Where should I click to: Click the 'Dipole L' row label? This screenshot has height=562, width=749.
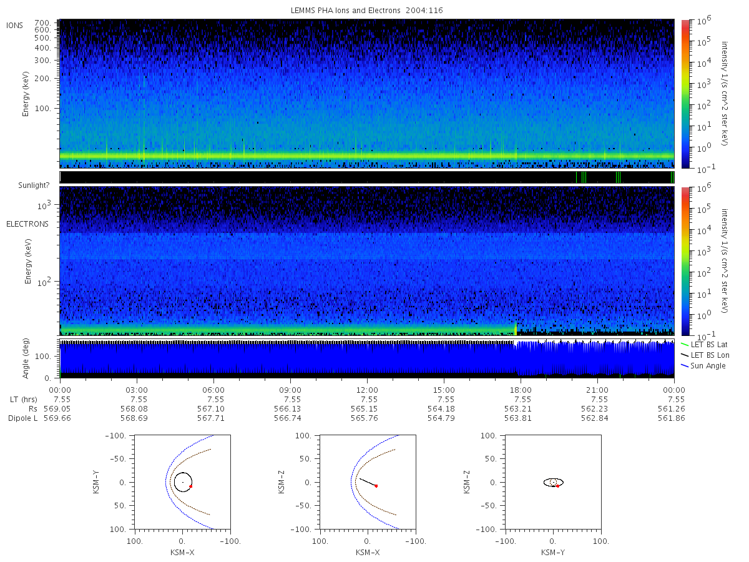coord(23,418)
